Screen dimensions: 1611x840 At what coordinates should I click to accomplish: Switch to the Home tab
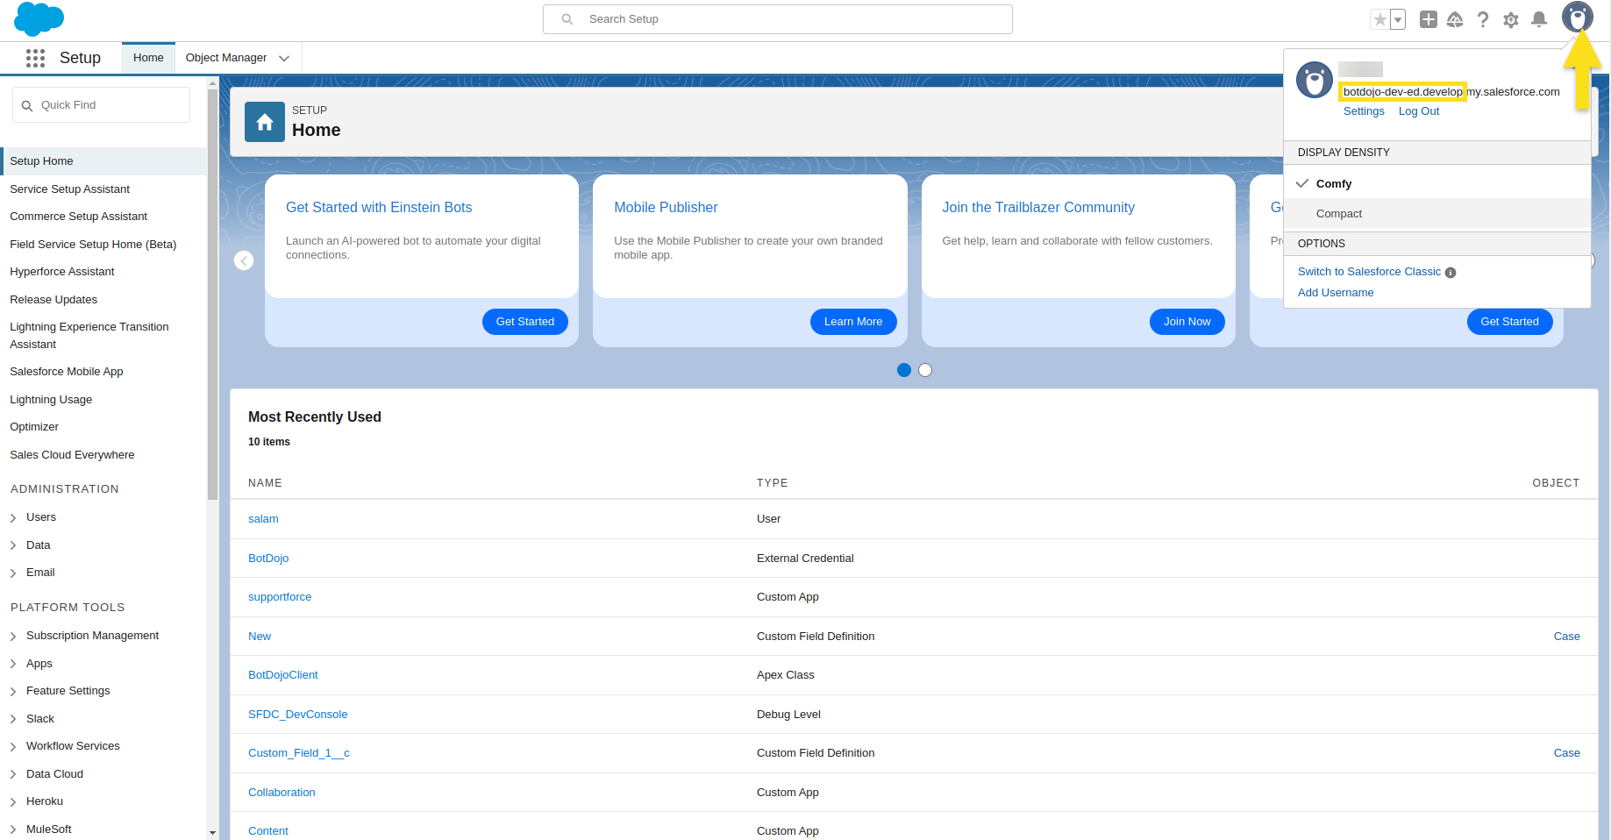click(148, 58)
